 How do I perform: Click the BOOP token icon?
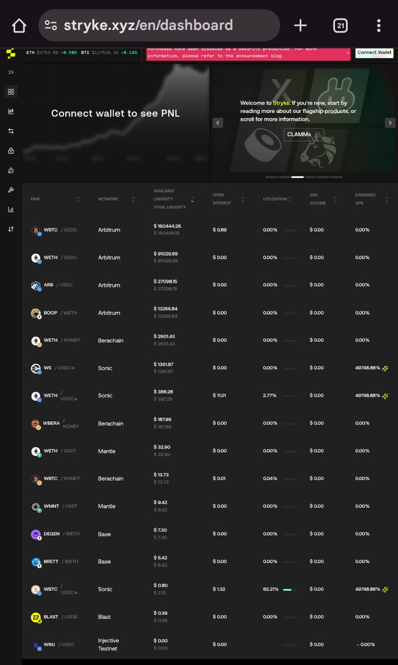[x=36, y=313]
